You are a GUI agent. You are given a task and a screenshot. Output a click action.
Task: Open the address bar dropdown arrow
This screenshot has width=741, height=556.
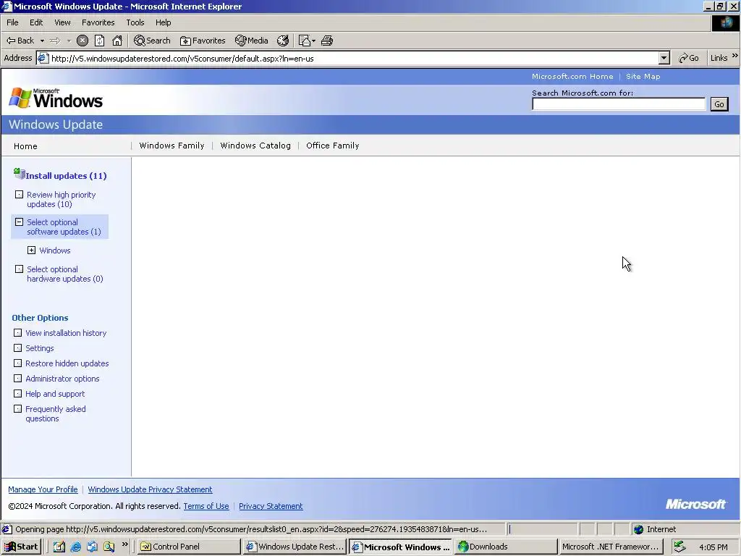point(664,58)
